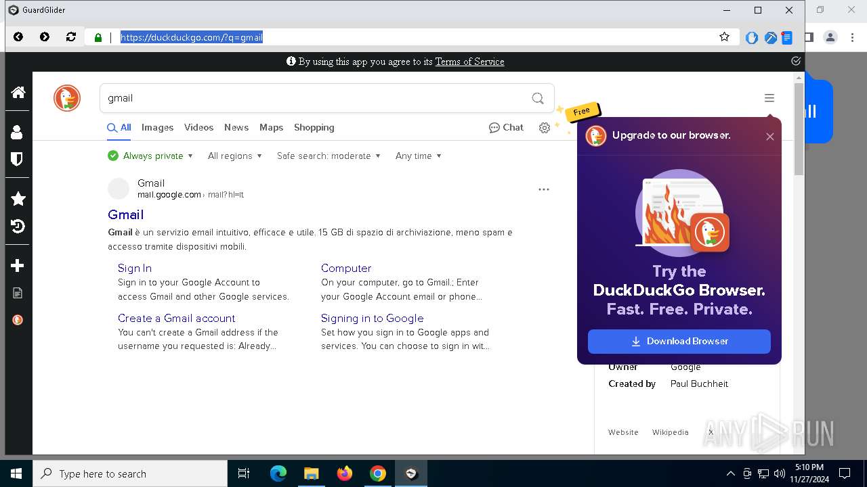This screenshot has height=487, width=867.
Task: Close the Upgrade to our browser popup
Action: (x=770, y=137)
